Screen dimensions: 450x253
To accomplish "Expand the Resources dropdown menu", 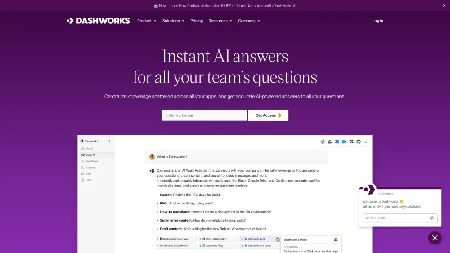I will [220, 21].
